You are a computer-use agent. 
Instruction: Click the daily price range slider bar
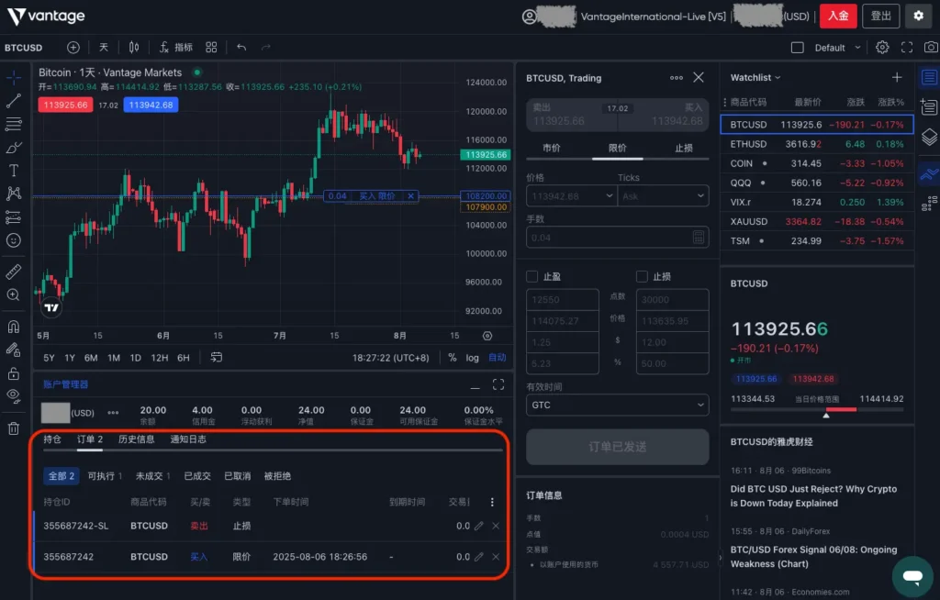[x=817, y=410]
